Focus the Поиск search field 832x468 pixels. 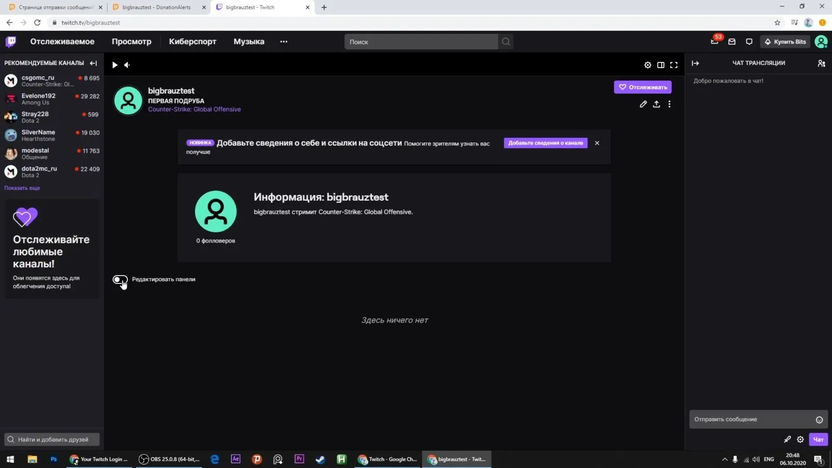[421, 42]
